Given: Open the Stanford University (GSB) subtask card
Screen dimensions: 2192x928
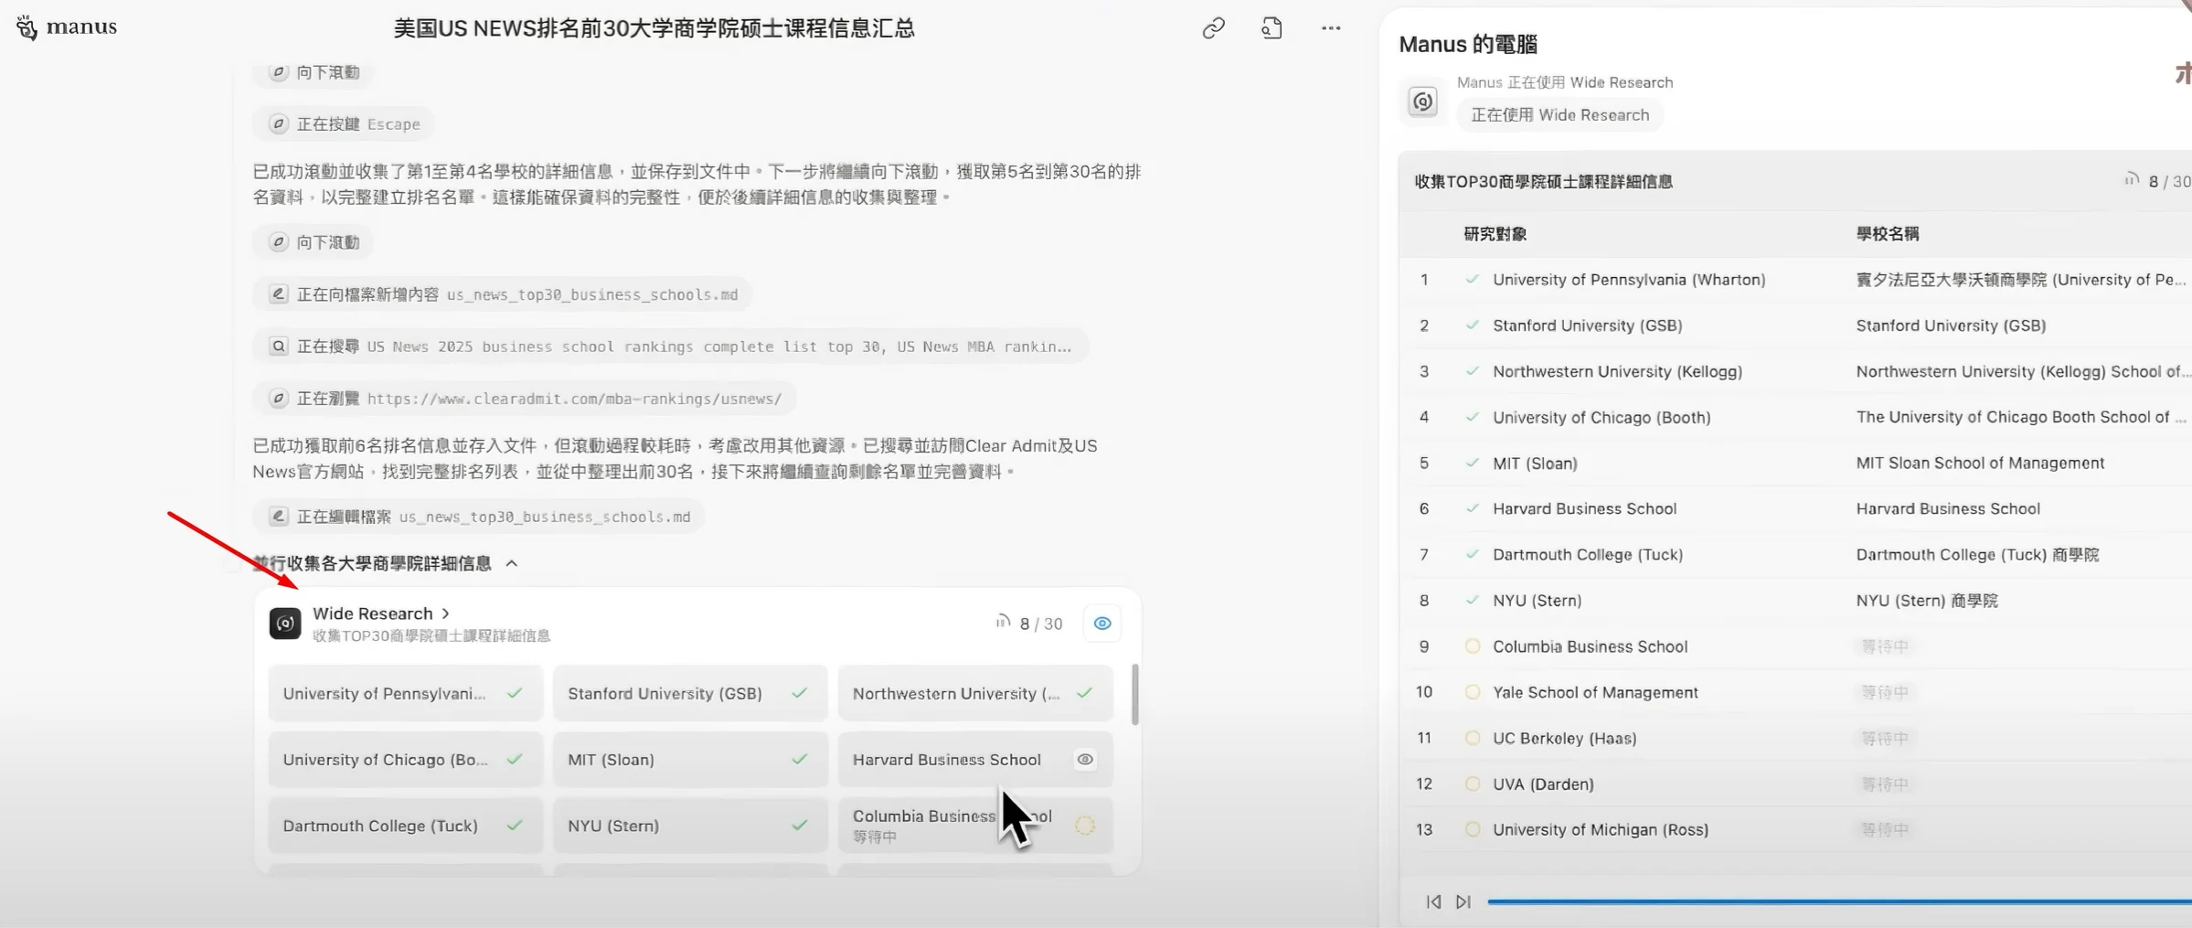Looking at the screenshot, I should pyautogui.click(x=690, y=693).
